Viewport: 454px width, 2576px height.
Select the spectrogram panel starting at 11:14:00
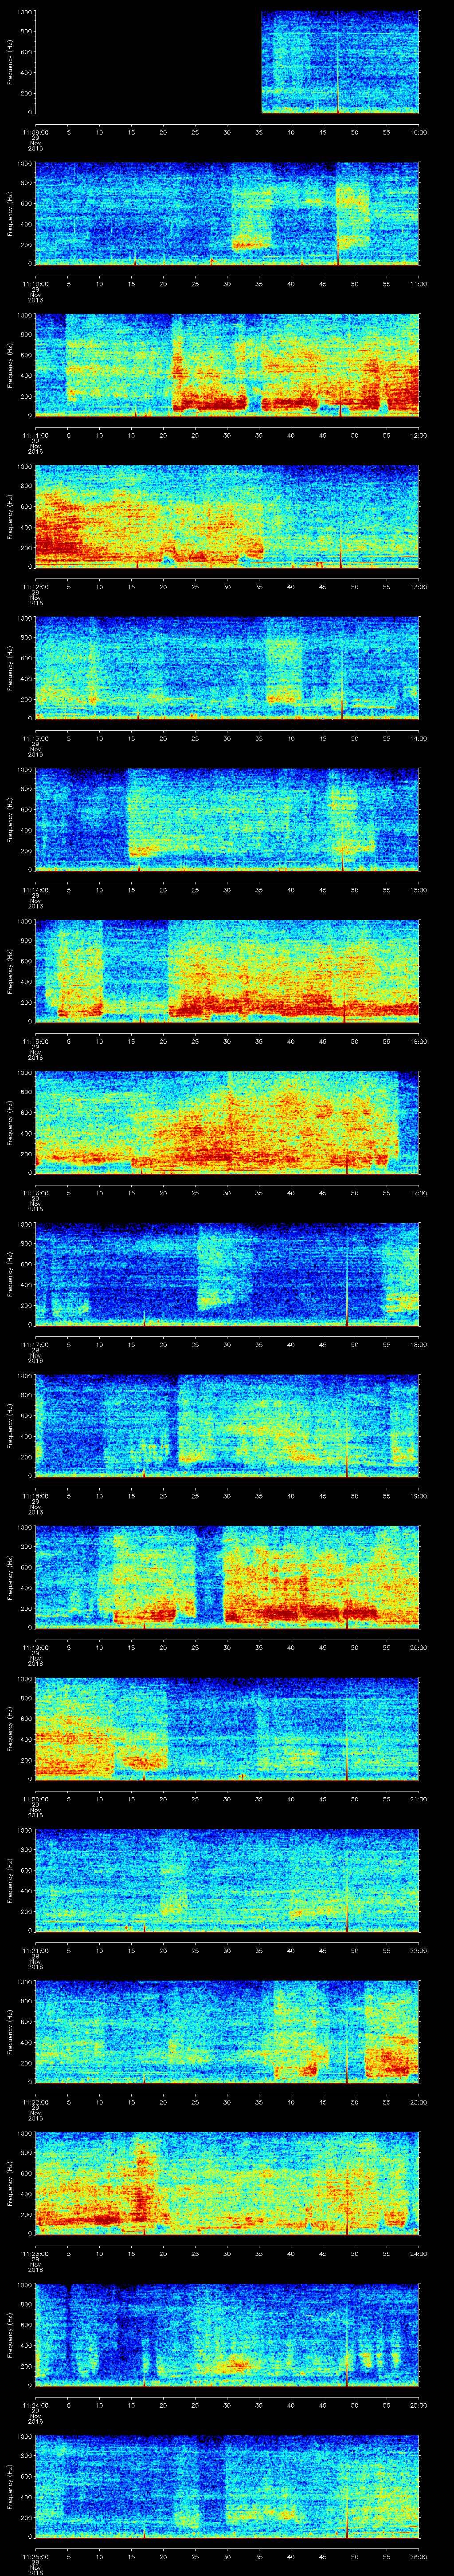(227, 820)
